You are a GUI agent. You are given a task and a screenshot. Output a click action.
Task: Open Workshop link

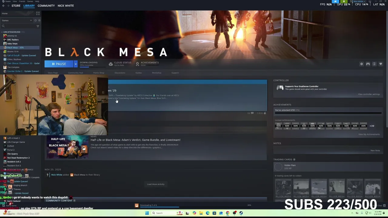tap(157, 73)
